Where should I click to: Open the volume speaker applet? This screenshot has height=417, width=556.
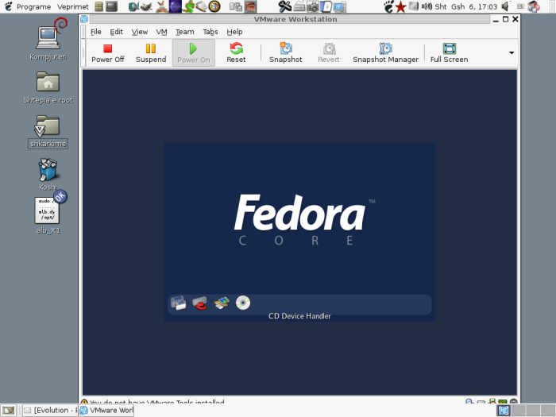pyautogui.click(x=505, y=6)
